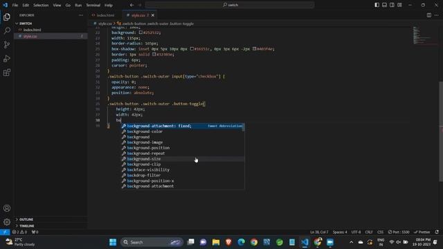Click second box-shadow color swatch
The height and width of the screenshot is (249, 443).
(x=255, y=49)
